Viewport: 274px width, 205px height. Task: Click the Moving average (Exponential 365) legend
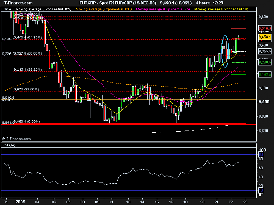[x=43, y=9]
